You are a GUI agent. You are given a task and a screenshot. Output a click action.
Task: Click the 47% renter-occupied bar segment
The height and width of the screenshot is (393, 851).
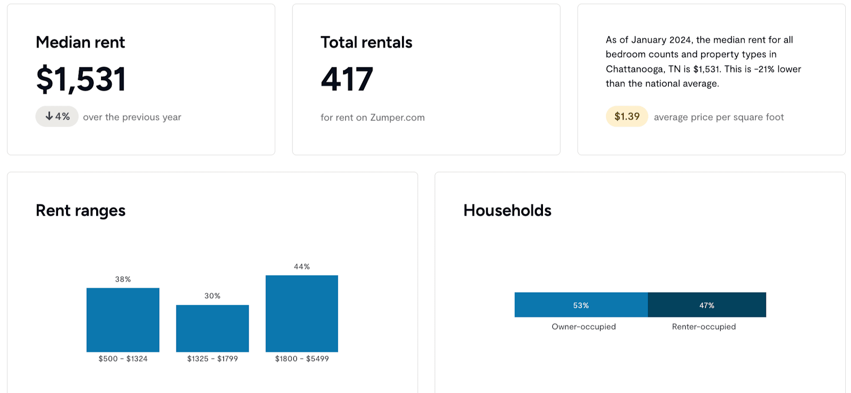[x=707, y=305]
